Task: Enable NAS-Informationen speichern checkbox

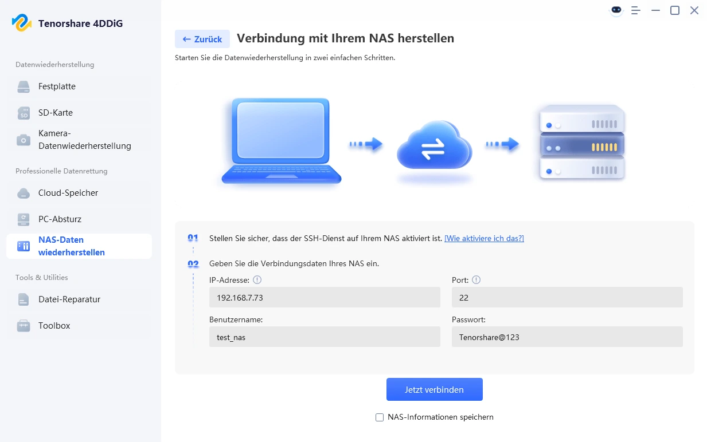Action: [380, 417]
